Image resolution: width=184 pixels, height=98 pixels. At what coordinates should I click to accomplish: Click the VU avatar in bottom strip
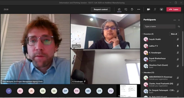coord(111,91)
